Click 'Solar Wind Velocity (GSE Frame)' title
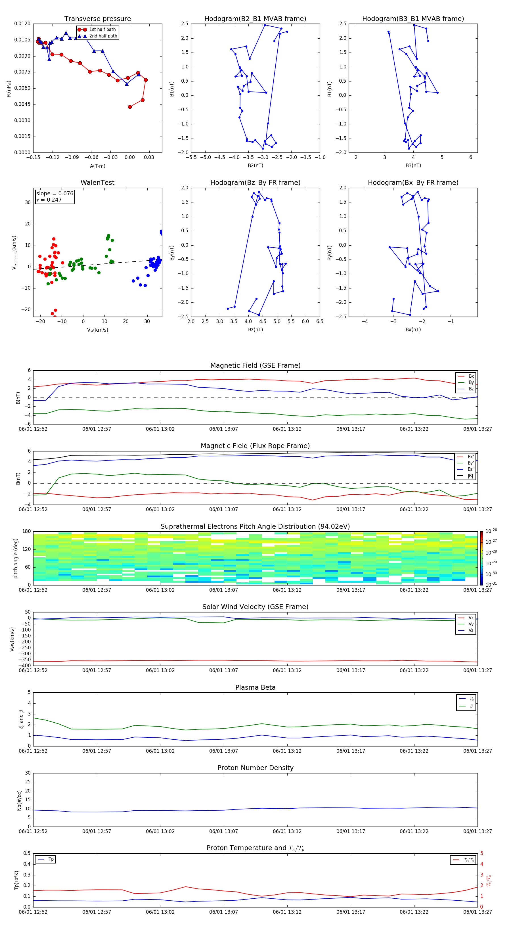 point(255,607)
